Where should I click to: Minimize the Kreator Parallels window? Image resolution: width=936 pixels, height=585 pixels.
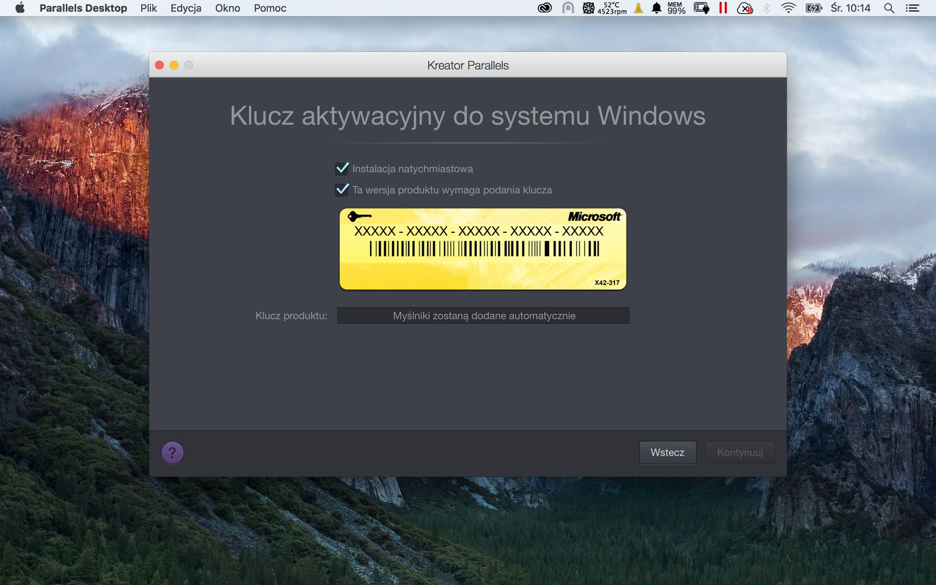(x=174, y=65)
